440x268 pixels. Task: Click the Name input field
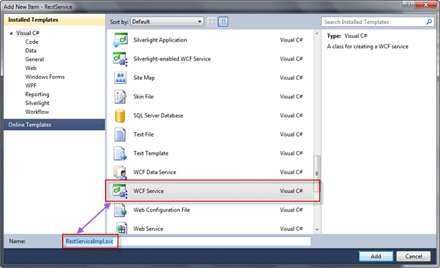tap(187, 241)
